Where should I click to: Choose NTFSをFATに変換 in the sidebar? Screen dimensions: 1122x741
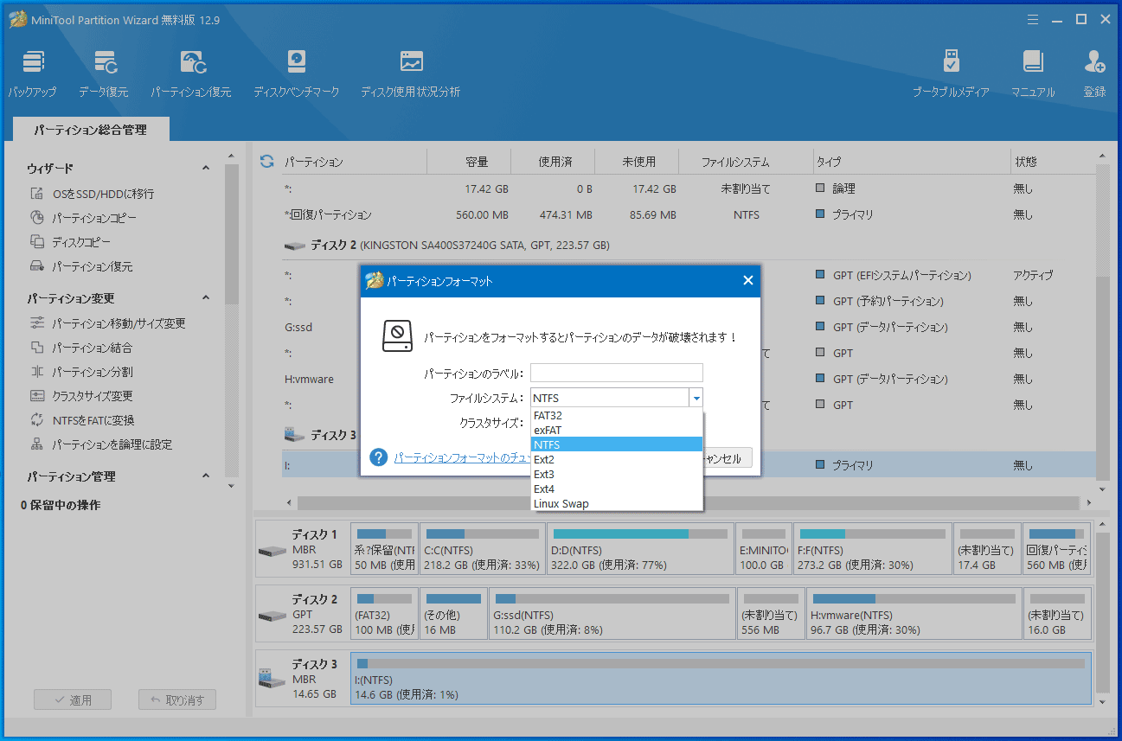[x=82, y=420]
